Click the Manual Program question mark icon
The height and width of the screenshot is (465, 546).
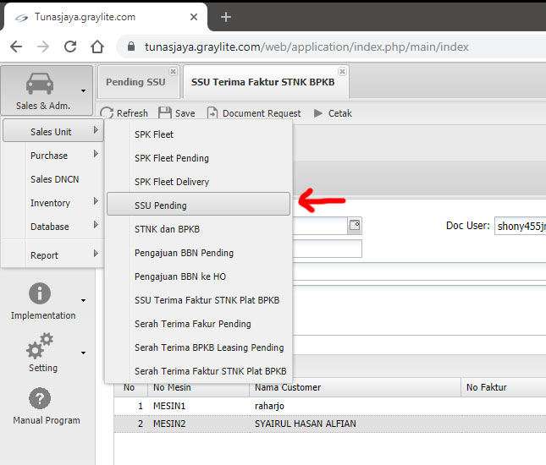coord(40,399)
